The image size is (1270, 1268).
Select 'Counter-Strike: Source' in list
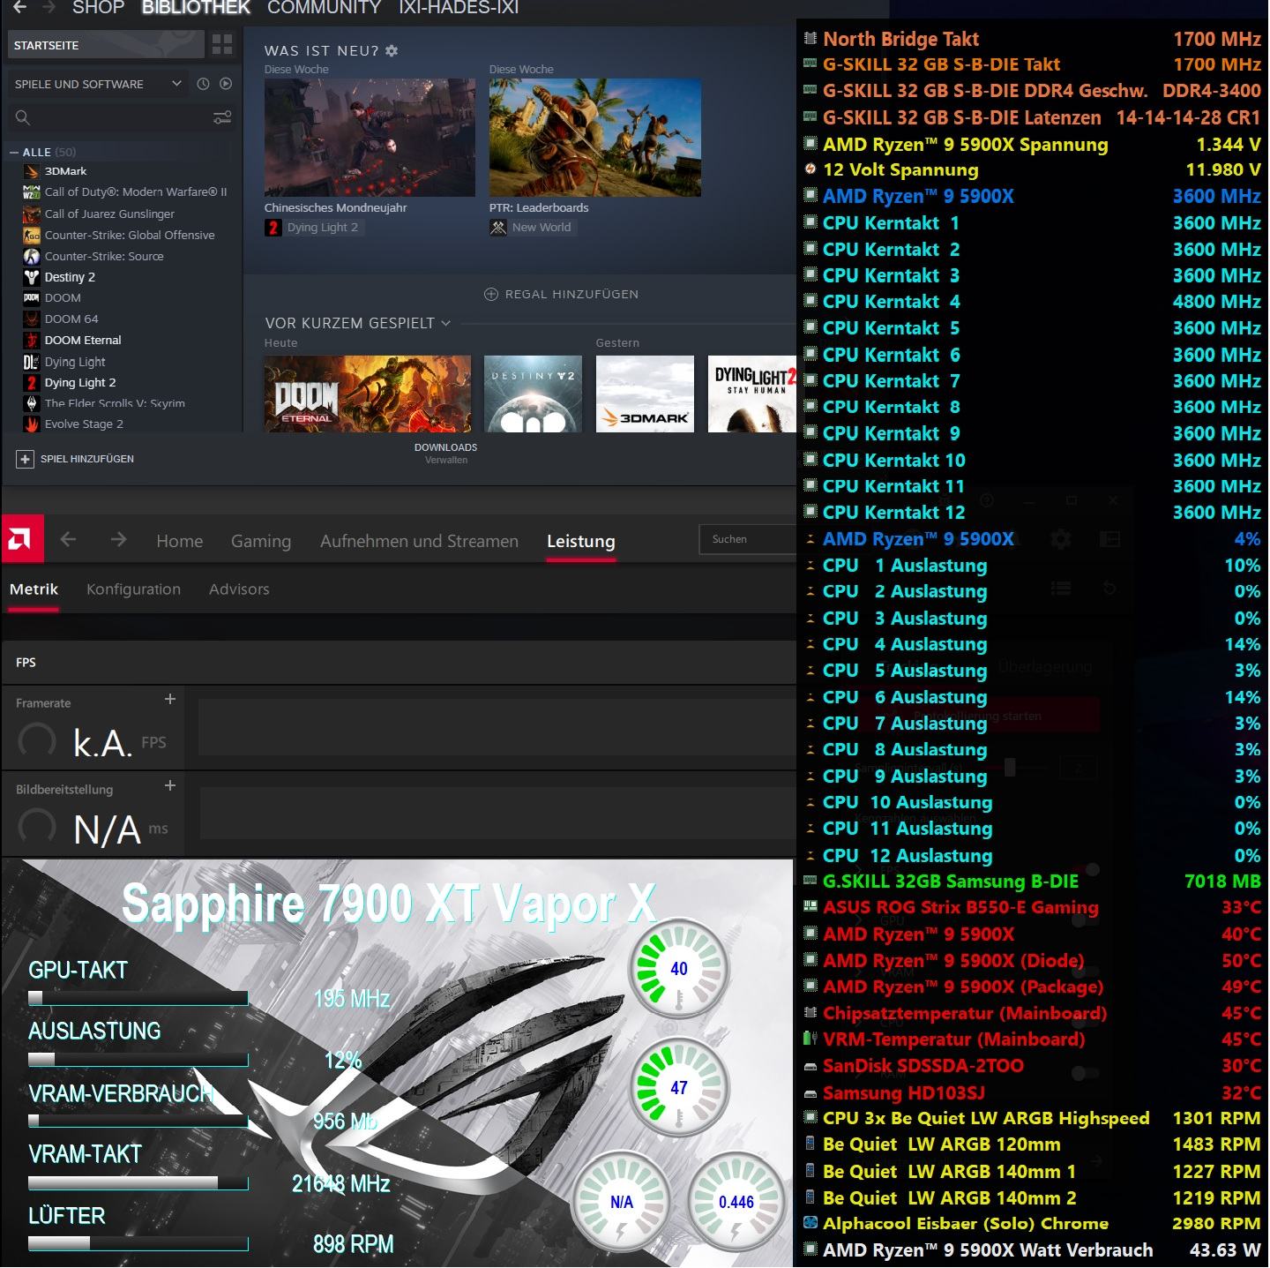tap(104, 256)
